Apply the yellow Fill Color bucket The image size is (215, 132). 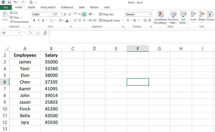click(60, 20)
